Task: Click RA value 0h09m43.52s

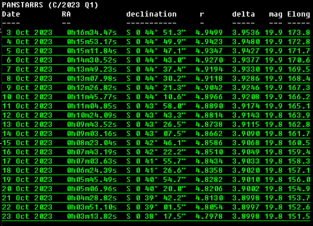Action: [92, 124]
